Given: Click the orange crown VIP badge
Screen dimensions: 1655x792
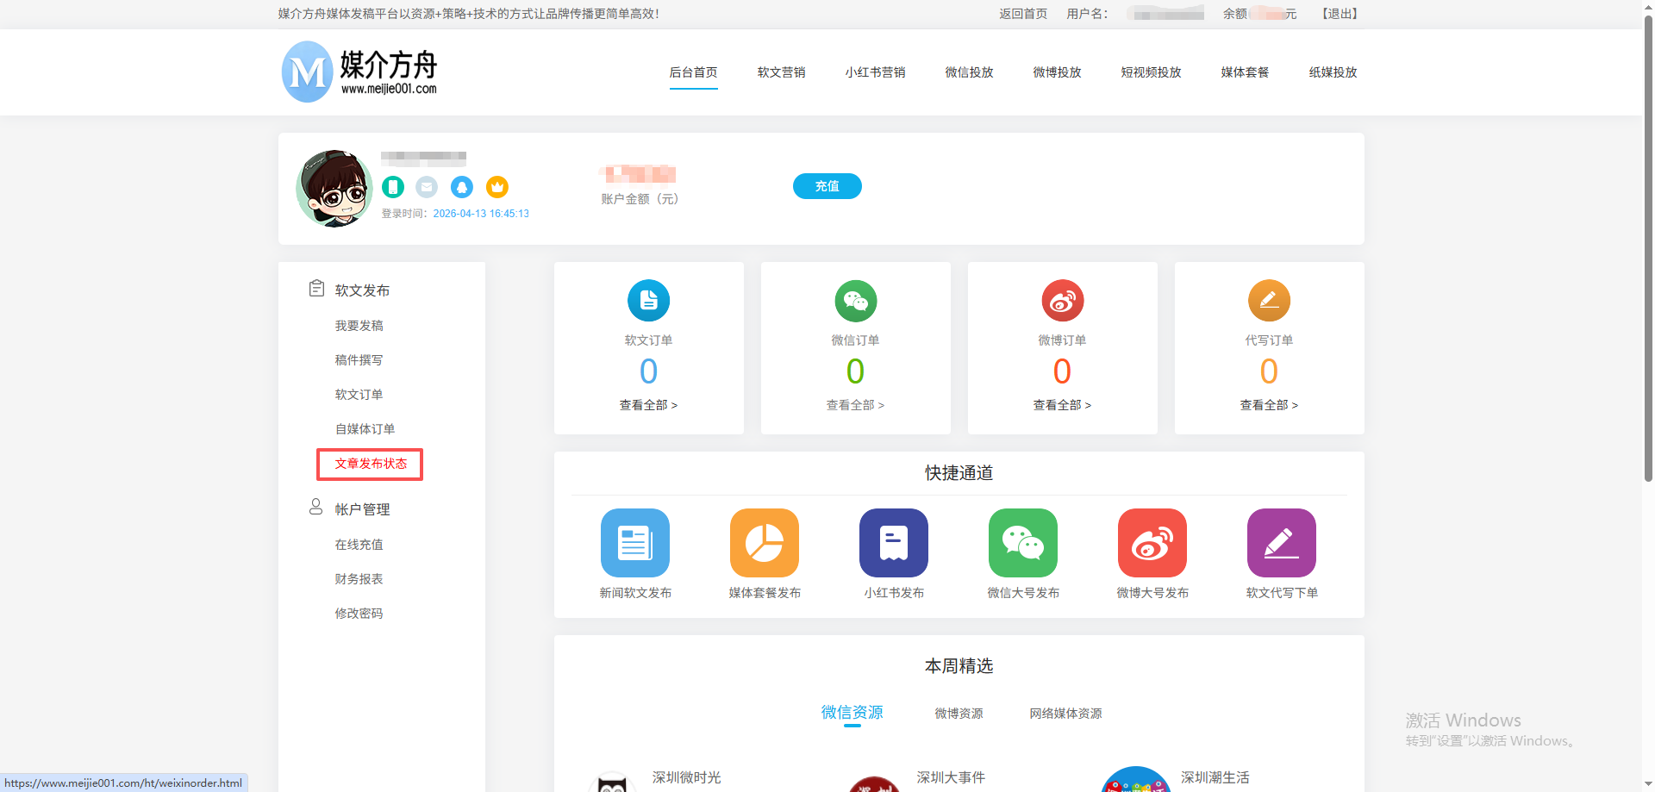Looking at the screenshot, I should (497, 187).
